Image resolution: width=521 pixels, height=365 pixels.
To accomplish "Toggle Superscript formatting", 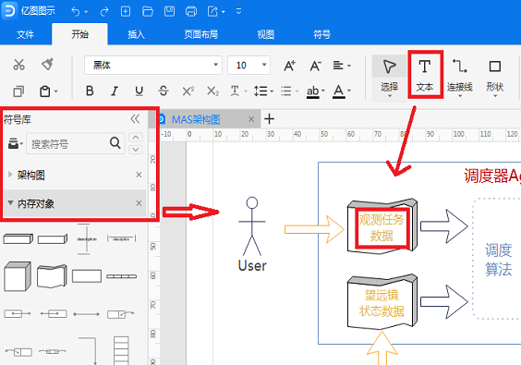I will point(188,91).
